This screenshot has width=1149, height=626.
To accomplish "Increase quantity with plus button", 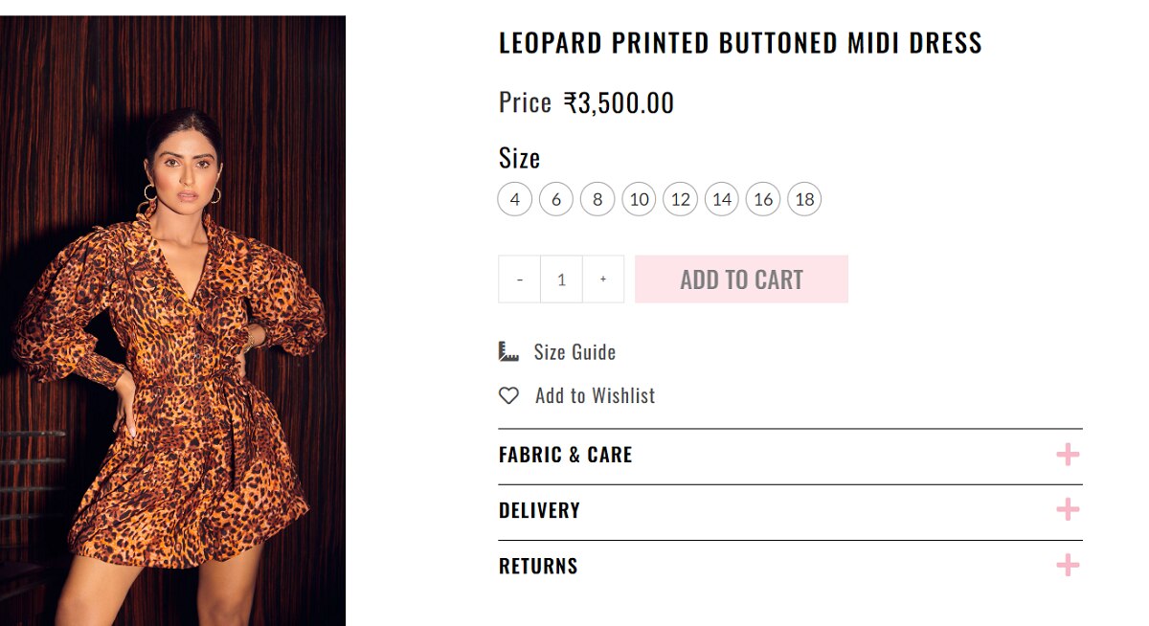I will 603,279.
